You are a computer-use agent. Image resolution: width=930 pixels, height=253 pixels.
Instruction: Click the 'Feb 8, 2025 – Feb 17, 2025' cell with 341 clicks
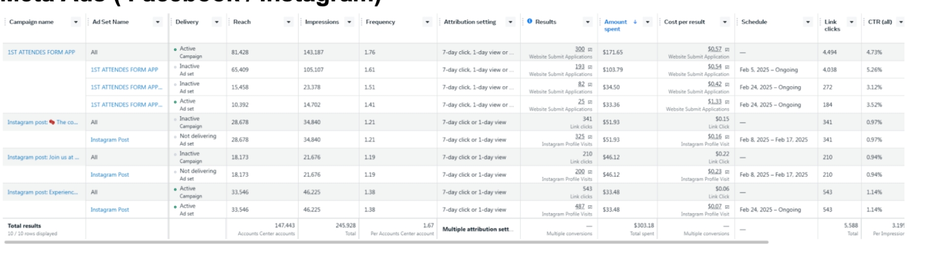coord(774,140)
